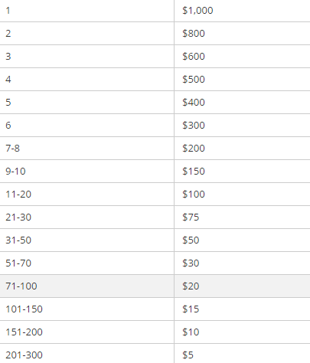This screenshot has width=310, height=363.
Task: Select the 101-150 rank range
Action: pos(24,309)
